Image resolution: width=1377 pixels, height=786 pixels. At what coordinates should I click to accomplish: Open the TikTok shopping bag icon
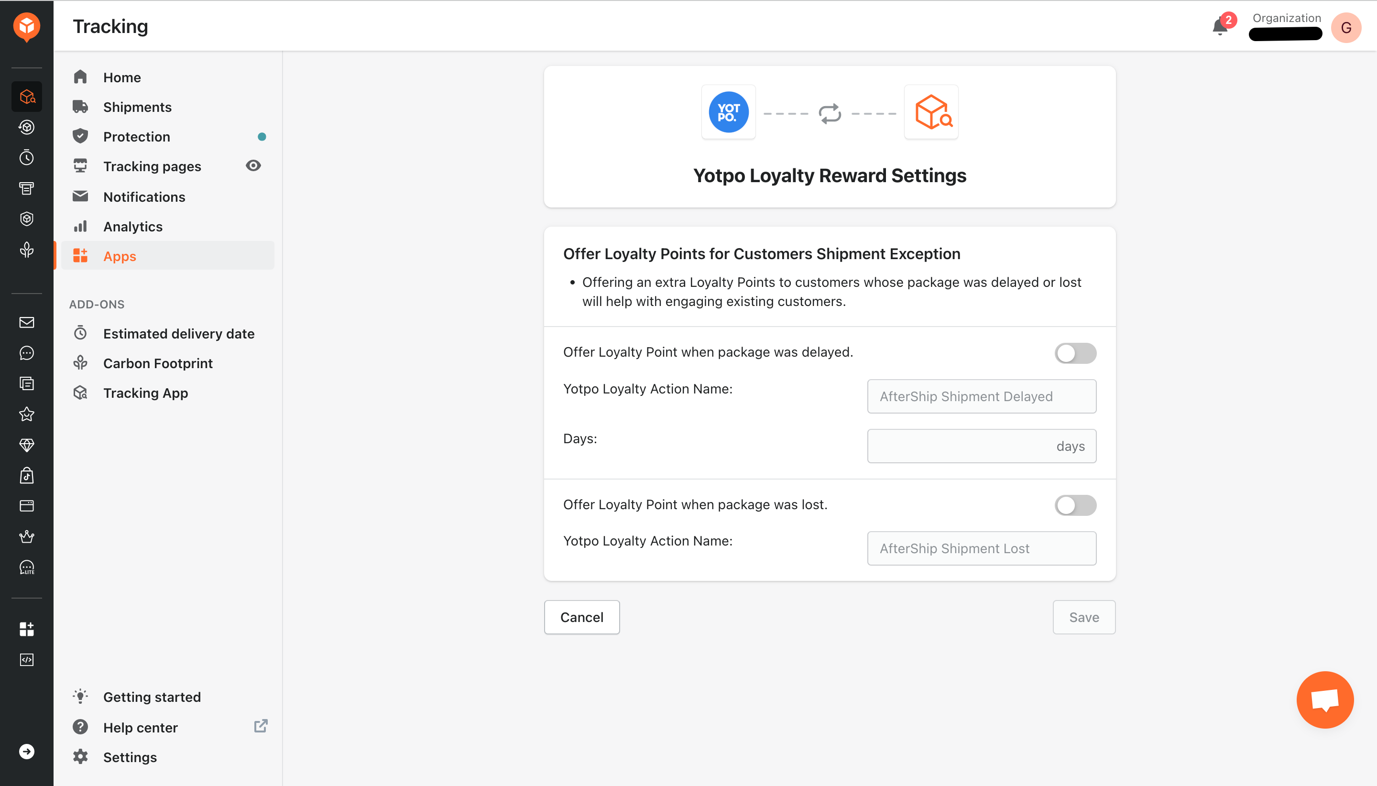[26, 476]
